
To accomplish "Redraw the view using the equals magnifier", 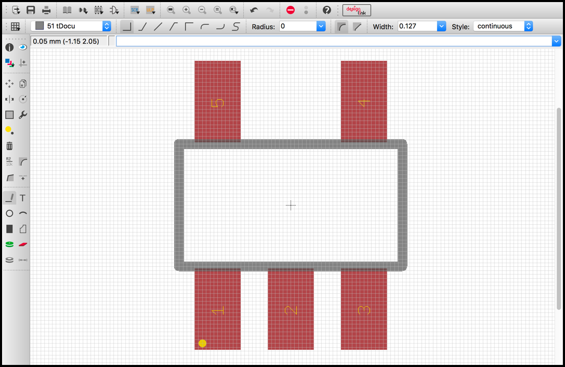I will pos(218,10).
